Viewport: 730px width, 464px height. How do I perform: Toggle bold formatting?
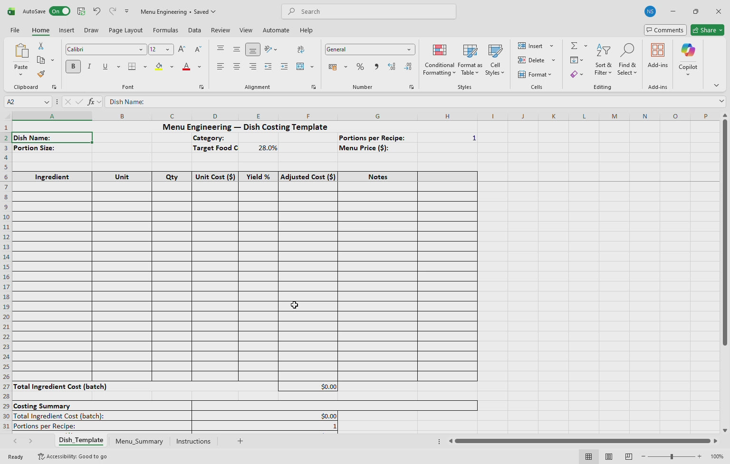73,67
